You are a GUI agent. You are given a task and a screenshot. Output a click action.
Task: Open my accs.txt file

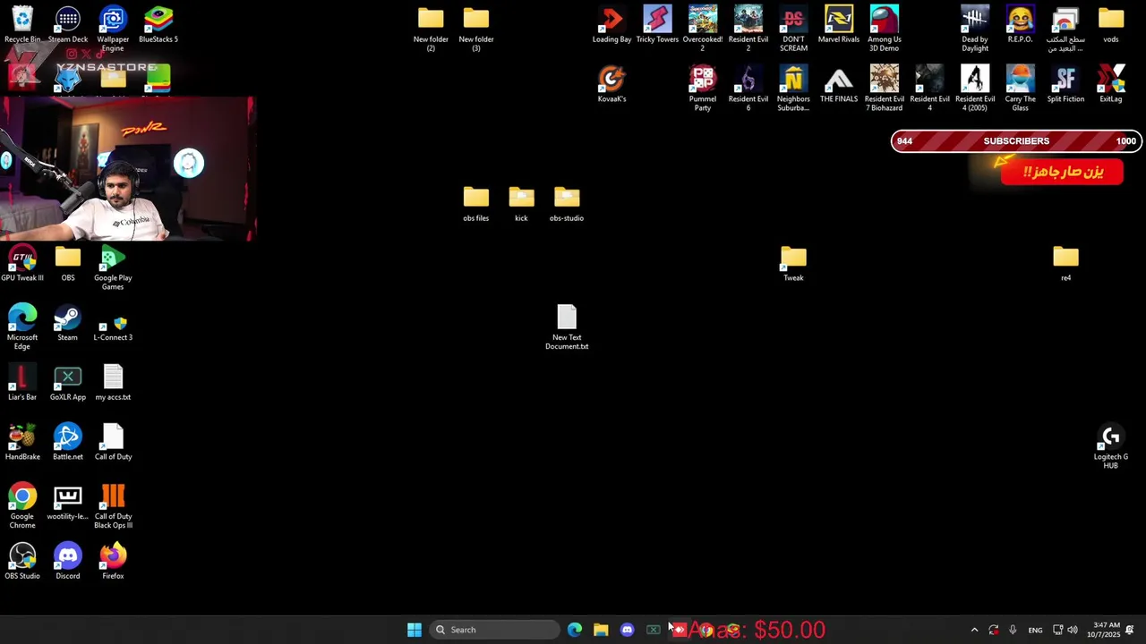coord(113,383)
